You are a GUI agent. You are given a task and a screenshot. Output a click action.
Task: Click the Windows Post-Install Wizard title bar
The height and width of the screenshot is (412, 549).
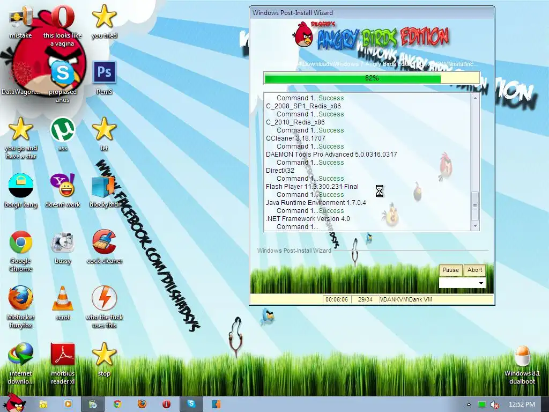click(372, 13)
